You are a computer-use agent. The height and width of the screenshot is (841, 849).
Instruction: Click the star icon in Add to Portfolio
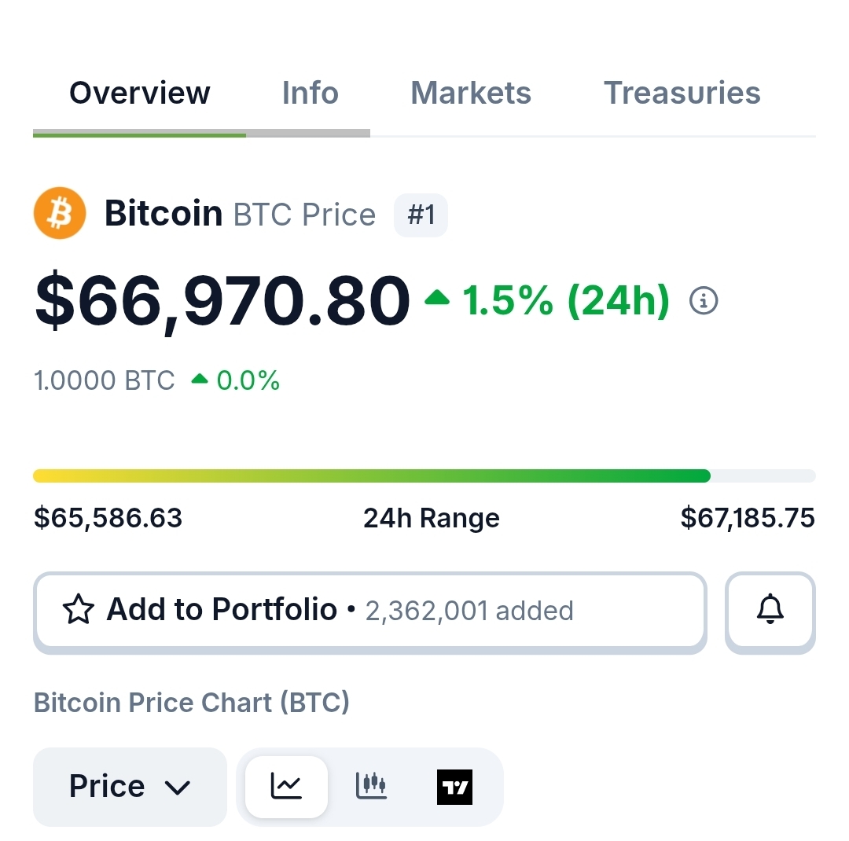(79, 610)
